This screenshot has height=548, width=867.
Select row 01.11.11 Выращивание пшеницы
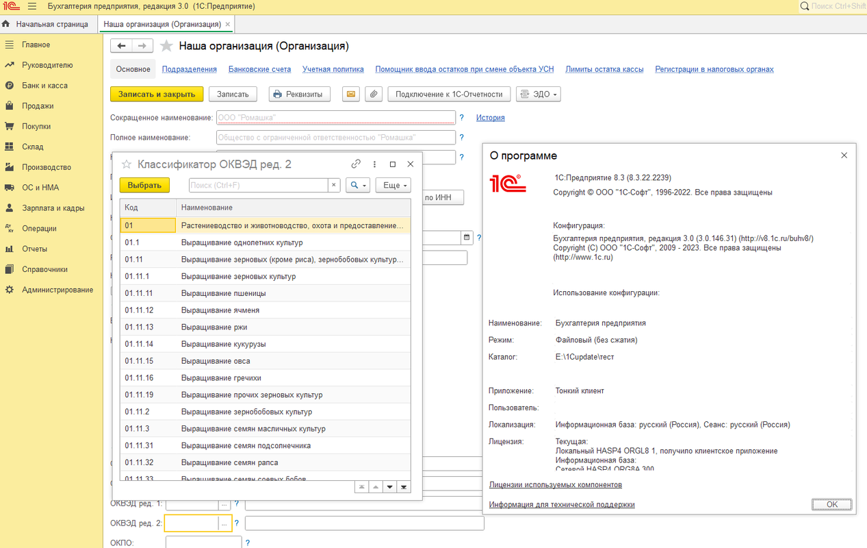[x=266, y=293]
